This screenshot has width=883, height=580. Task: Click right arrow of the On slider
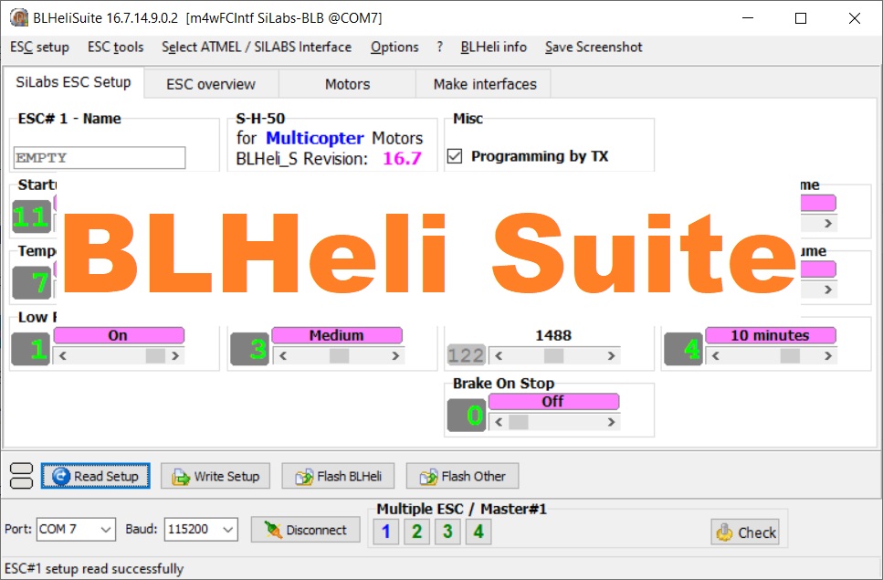point(175,356)
